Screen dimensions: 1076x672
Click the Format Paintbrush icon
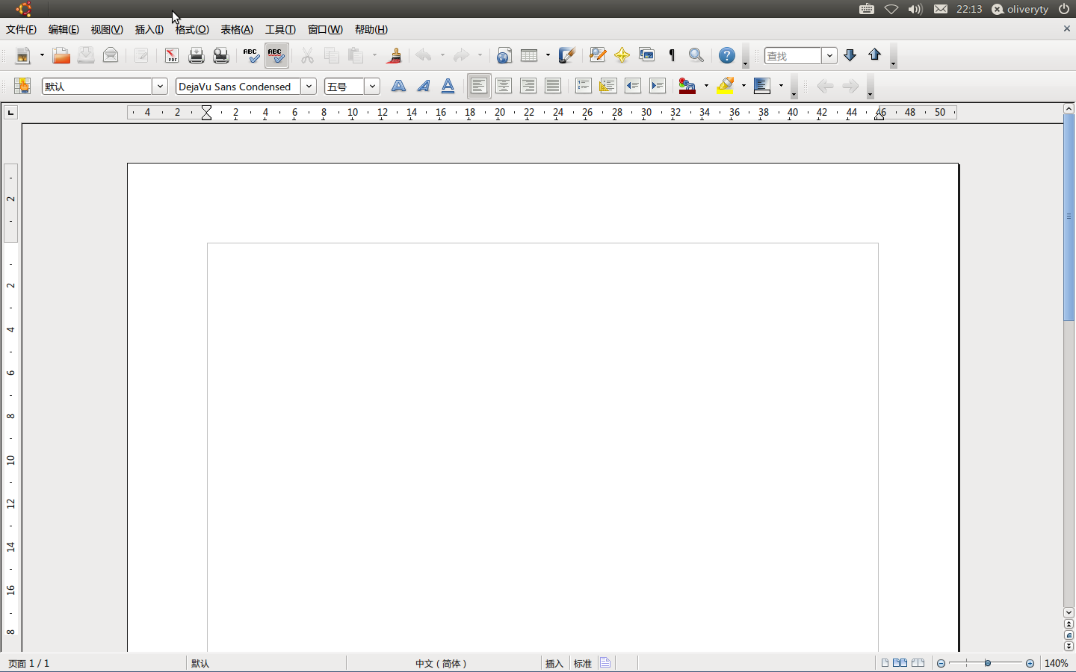394,55
